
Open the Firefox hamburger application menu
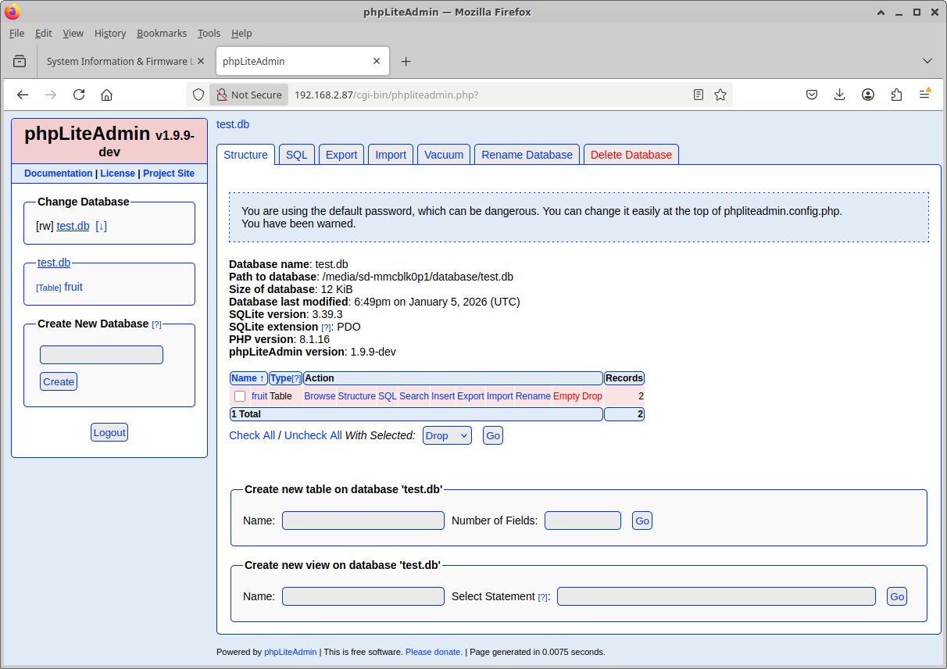(x=924, y=95)
